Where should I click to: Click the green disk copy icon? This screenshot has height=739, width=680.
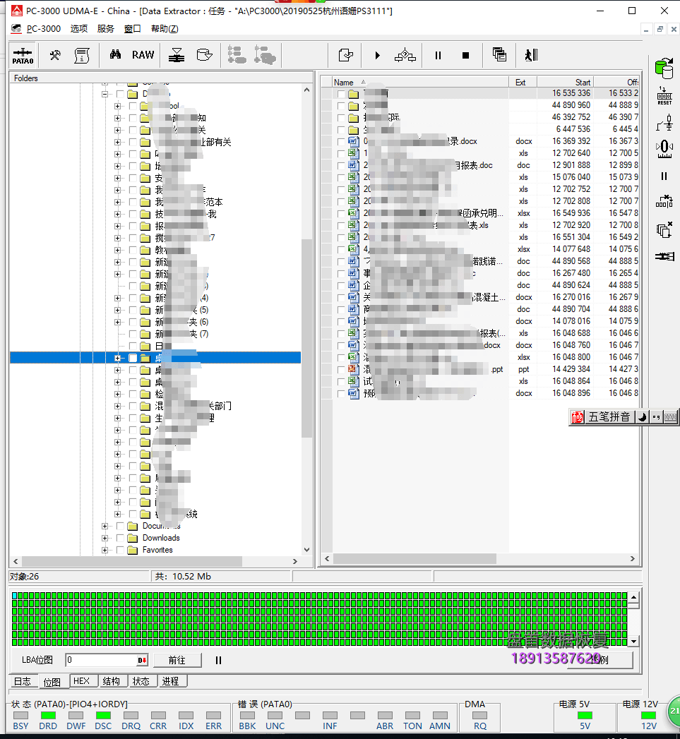point(664,68)
